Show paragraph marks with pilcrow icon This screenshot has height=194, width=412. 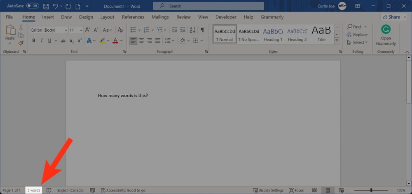tap(202, 30)
